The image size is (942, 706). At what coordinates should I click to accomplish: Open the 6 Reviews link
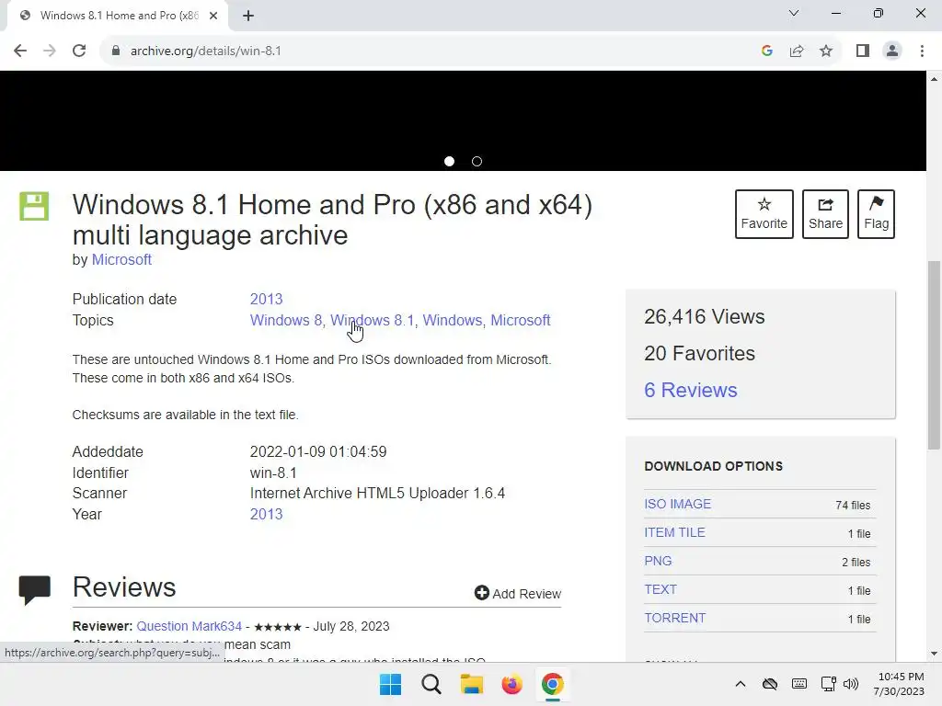[691, 390]
